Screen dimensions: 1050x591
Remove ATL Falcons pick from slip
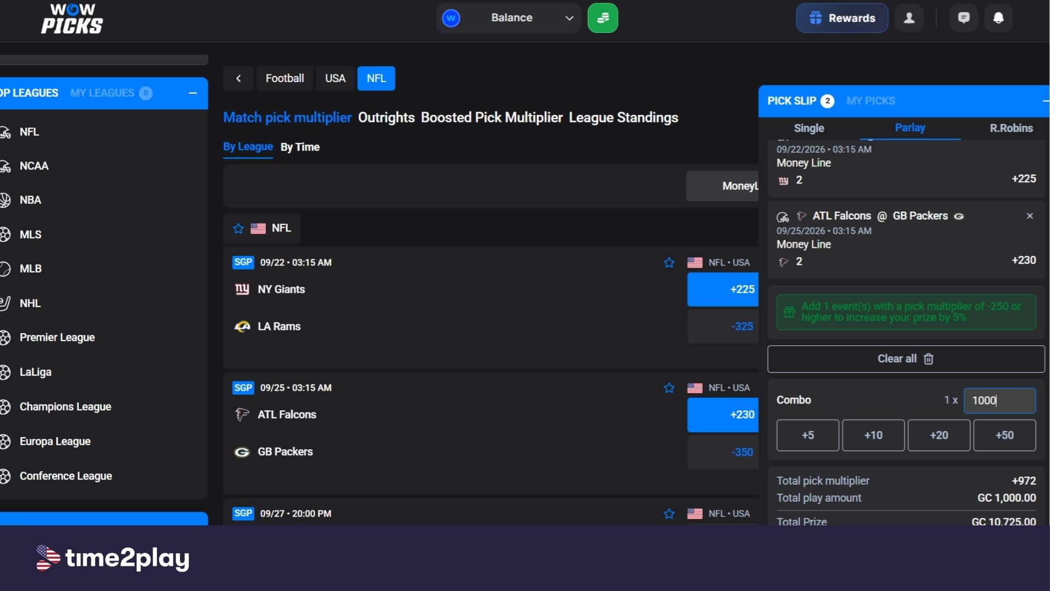click(x=1030, y=216)
